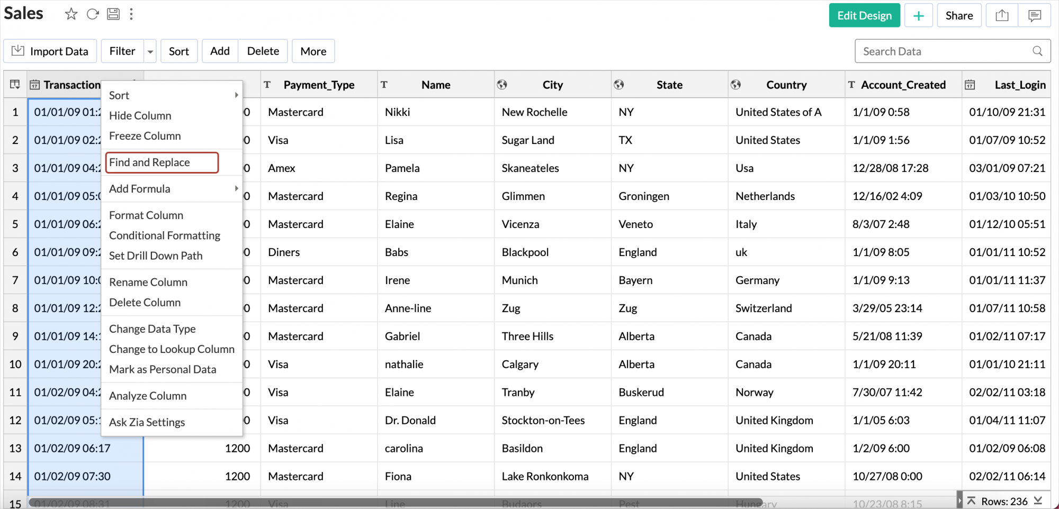Click the export icon next to Share
1059x509 pixels.
point(1002,16)
